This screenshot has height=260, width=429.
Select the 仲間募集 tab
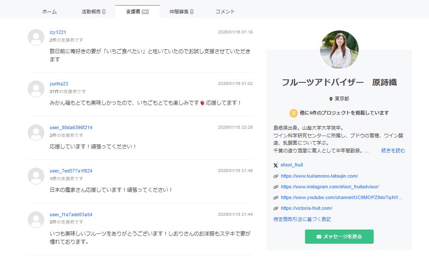(181, 12)
